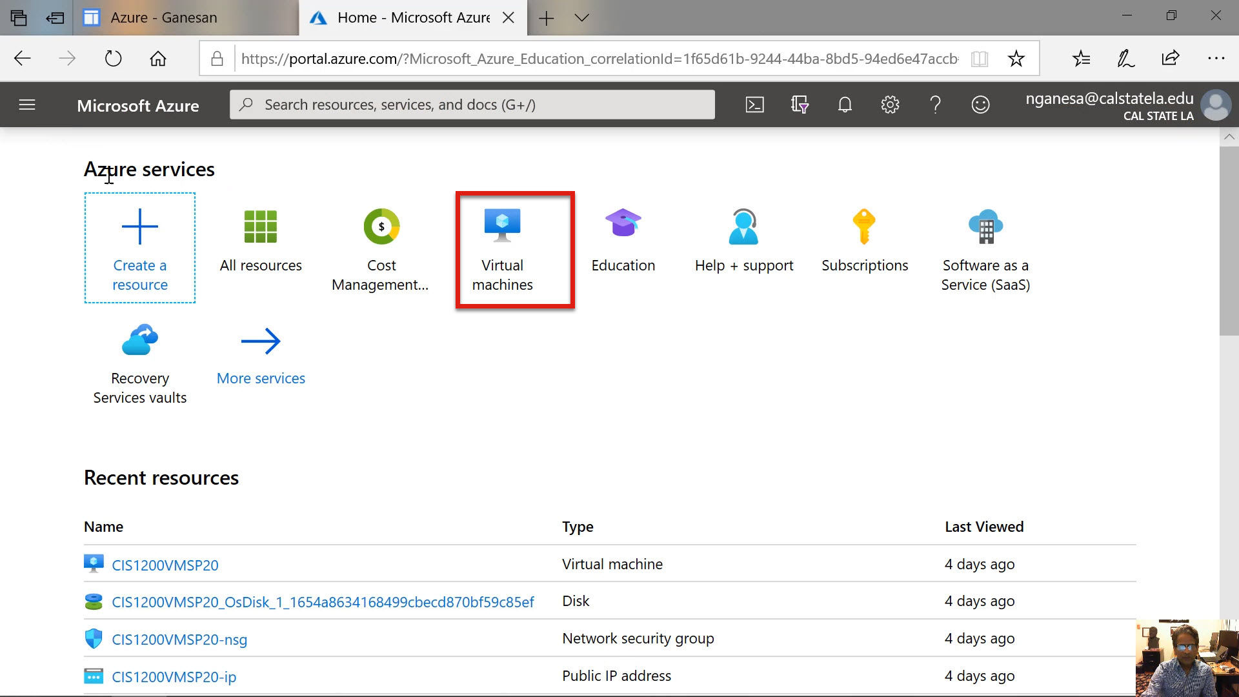This screenshot has height=697, width=1239.
Task: Click the Help question mark icon
Action: point(935,105)
